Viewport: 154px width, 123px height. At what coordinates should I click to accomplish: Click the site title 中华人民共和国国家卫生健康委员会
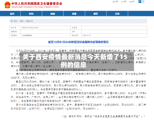tap(37, 4)
